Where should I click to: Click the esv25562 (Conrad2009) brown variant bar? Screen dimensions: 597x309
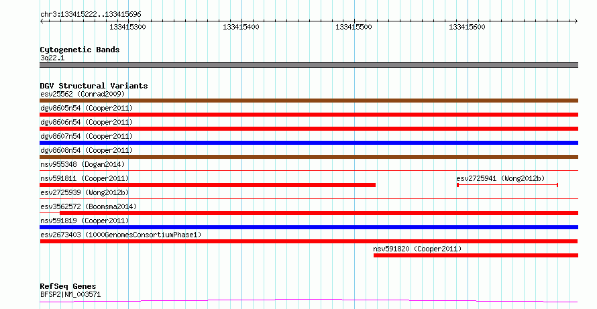[309, 101]
